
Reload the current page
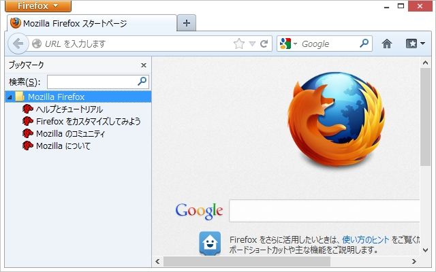(264, 44)
